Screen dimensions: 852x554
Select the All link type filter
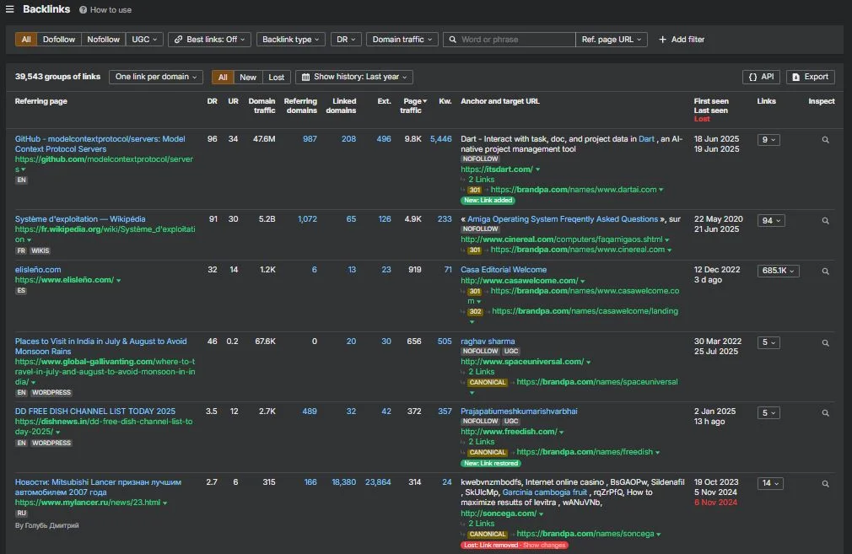pos(26,39)
